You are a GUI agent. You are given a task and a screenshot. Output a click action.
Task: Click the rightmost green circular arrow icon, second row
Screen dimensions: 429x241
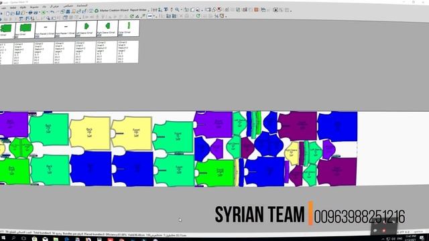pyautogui.click(x=198, y=16)
